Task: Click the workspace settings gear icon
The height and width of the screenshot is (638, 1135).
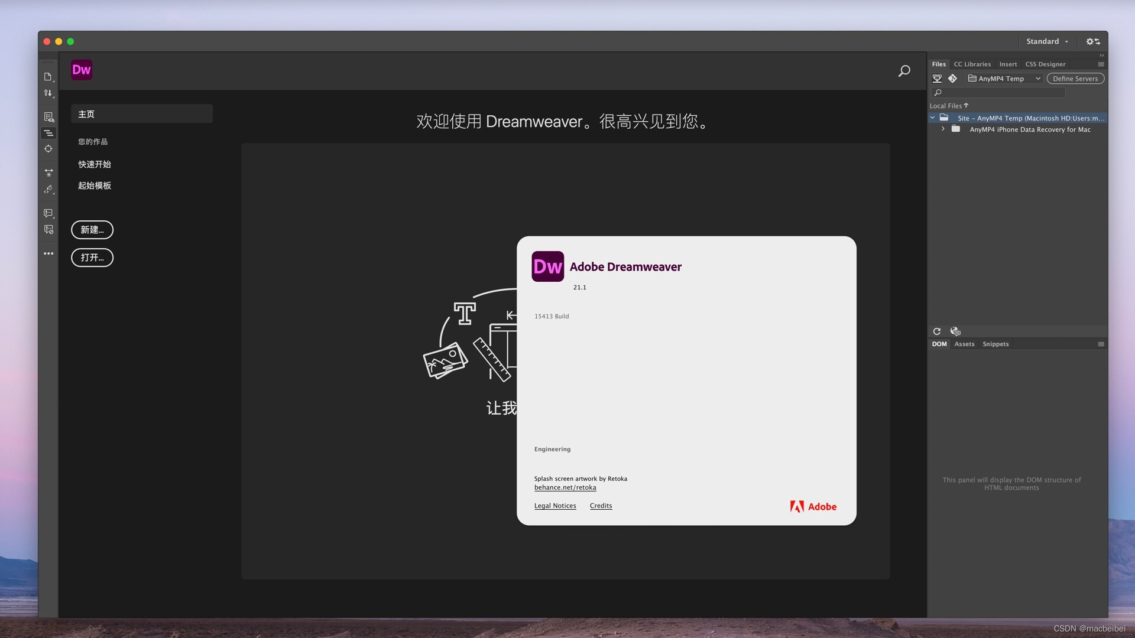Action: (x=1089, y=41)
